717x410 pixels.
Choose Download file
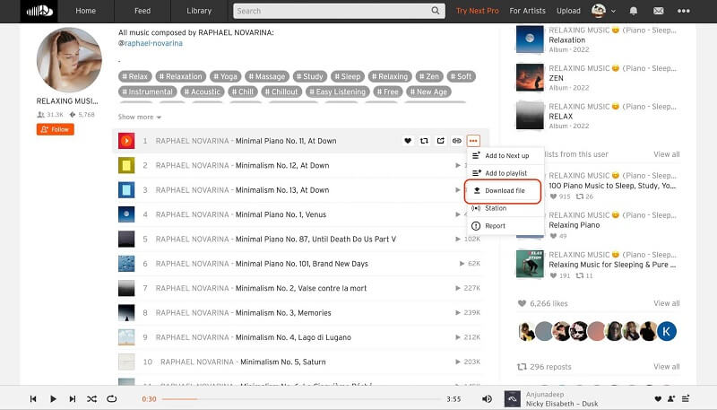point(503,191)
